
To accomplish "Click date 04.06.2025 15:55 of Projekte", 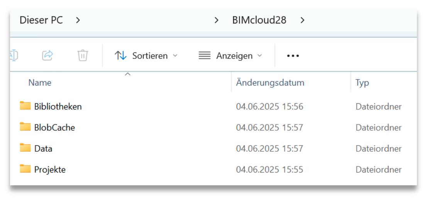I will tap(269, 170).
